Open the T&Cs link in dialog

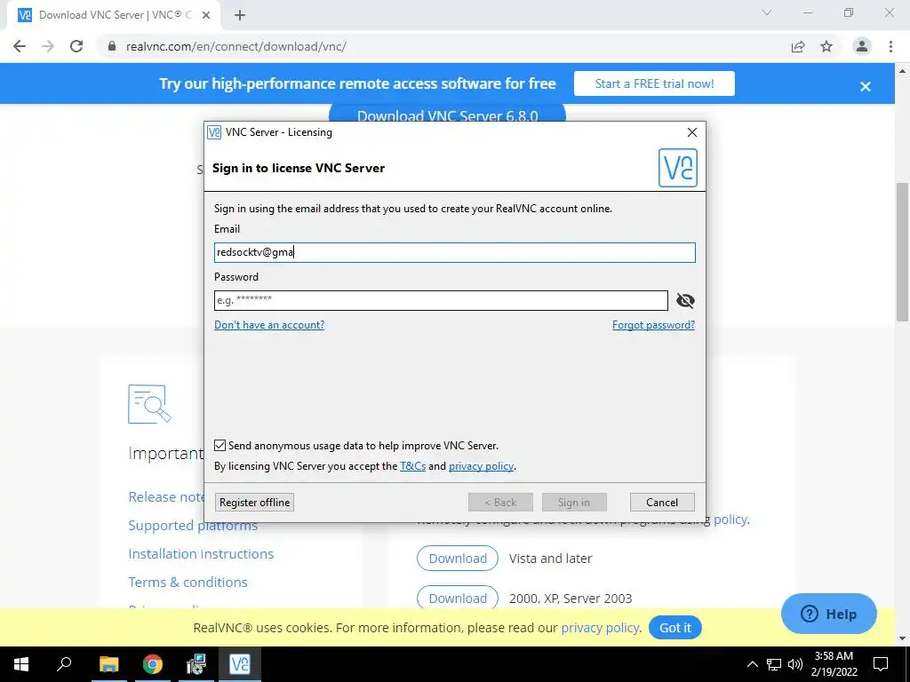[412, 465]
